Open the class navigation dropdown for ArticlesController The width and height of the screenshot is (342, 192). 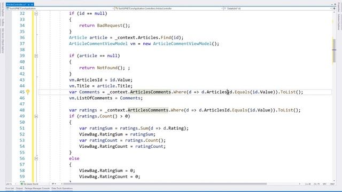coord(169,9)
